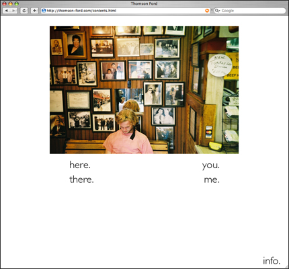Minimize the window with the yellow button
Image resolution: width=289 pixels, height=269 pixels.
tap(10, 3)
